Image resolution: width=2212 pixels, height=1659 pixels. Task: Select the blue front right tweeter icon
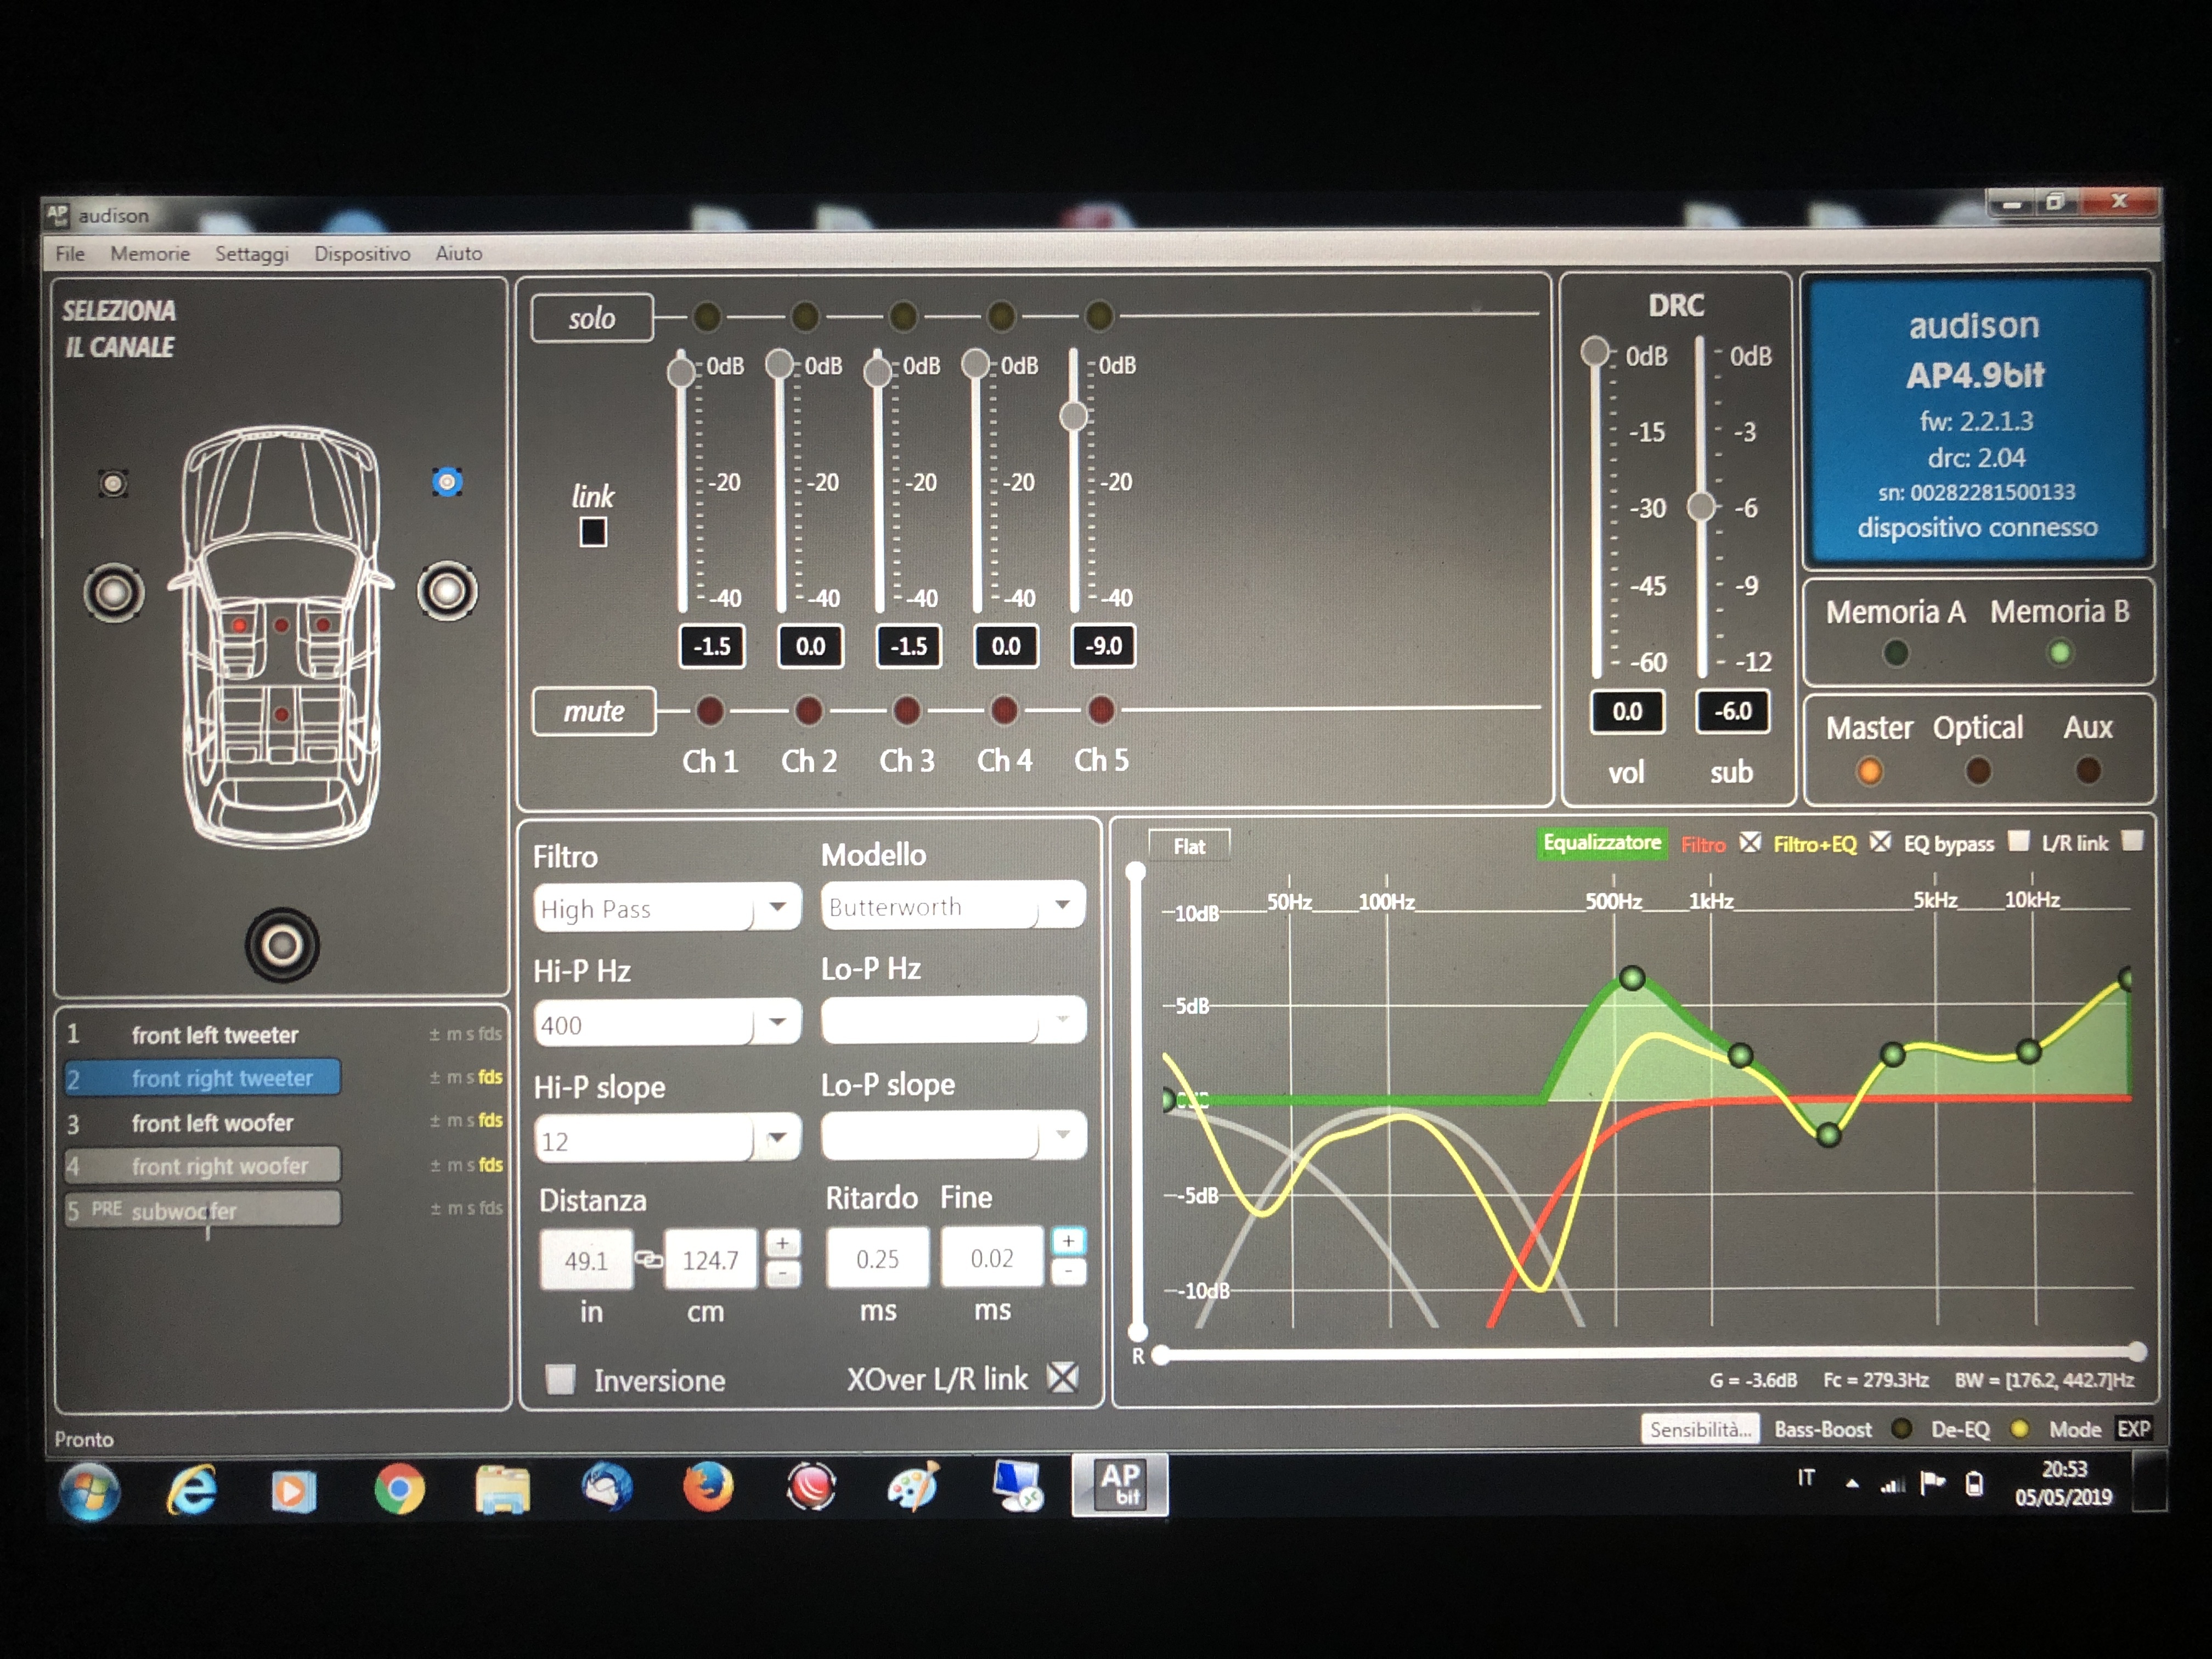(447, 482)
